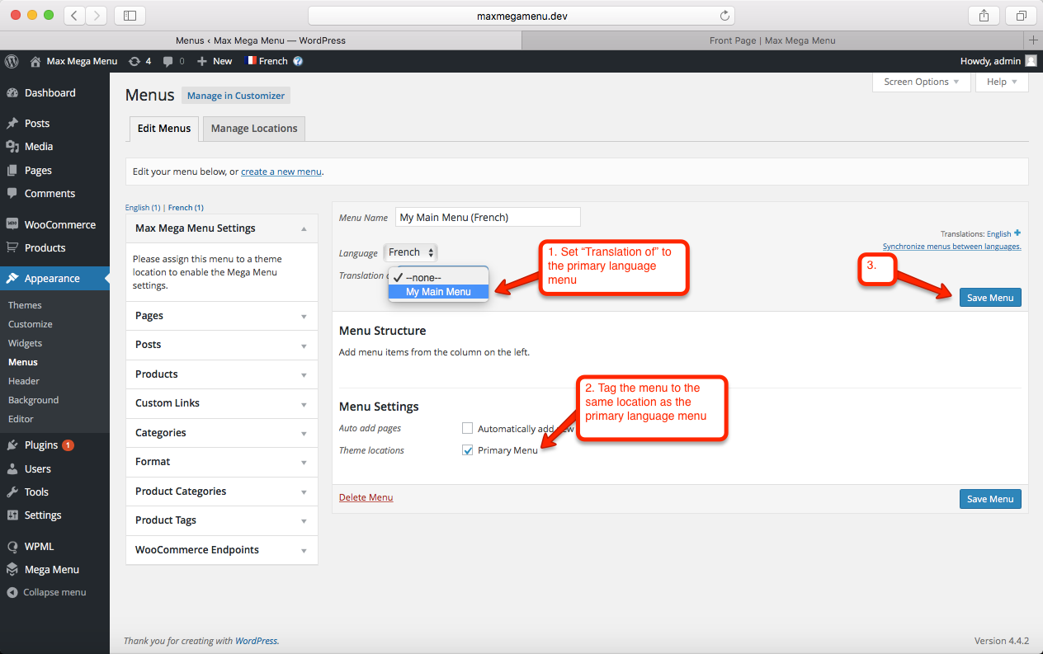The height and width of the screenshot is (654, 1043).
Task: Toggle the Safari sidebar button
Action: tap(130, 16)
